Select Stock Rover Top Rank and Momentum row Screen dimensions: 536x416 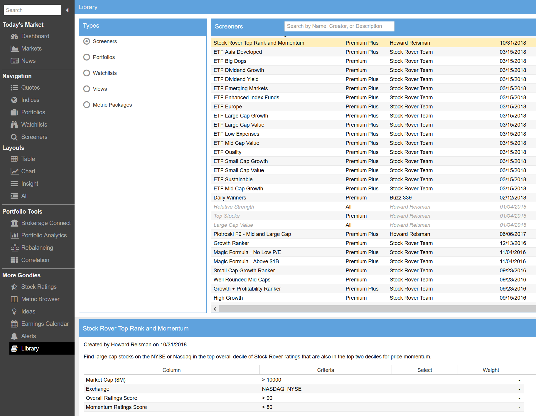373,43
